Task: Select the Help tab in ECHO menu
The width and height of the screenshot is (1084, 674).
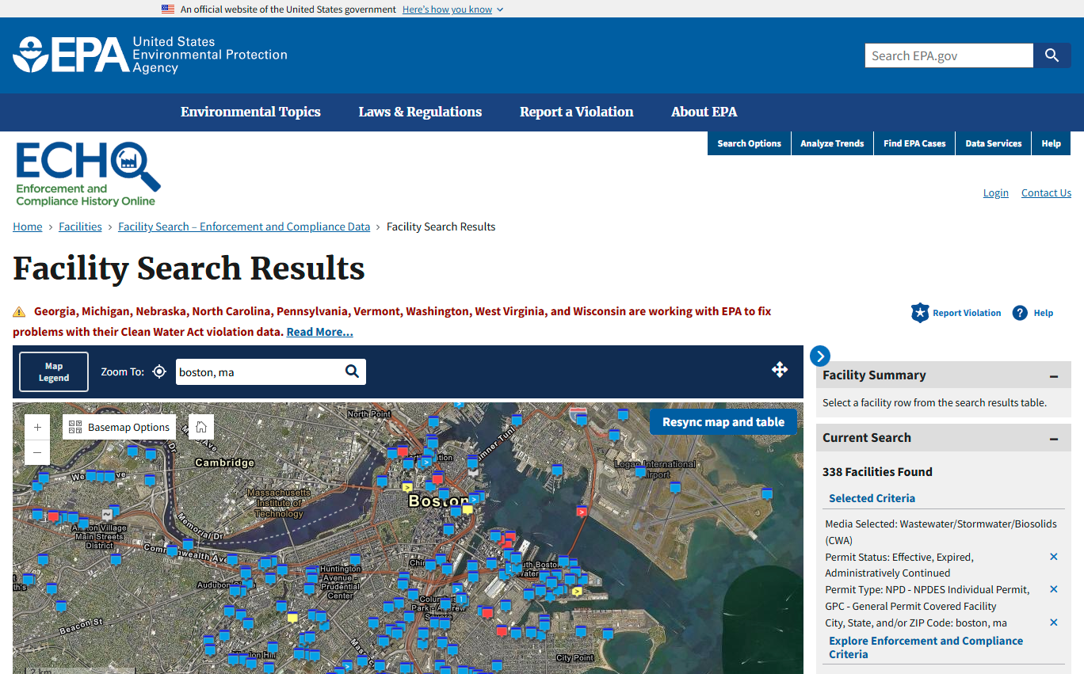Action: click(x=1052, y=143)
